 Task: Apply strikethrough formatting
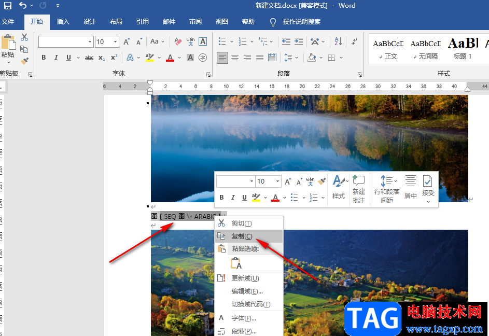[x=89, y=58]
